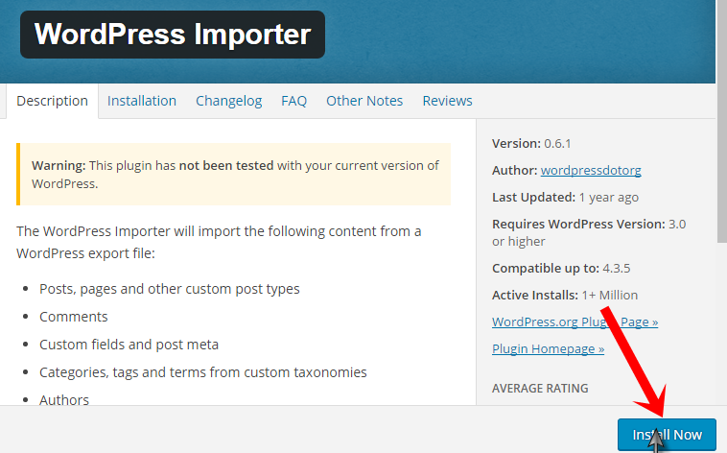This screenshot has width=727, height=453.
Task: Select the Description tab
Action: [52, 101]
